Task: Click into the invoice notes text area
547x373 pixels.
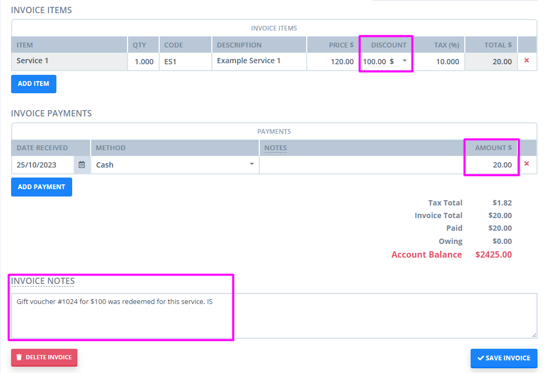Action: tap(274, 316)
